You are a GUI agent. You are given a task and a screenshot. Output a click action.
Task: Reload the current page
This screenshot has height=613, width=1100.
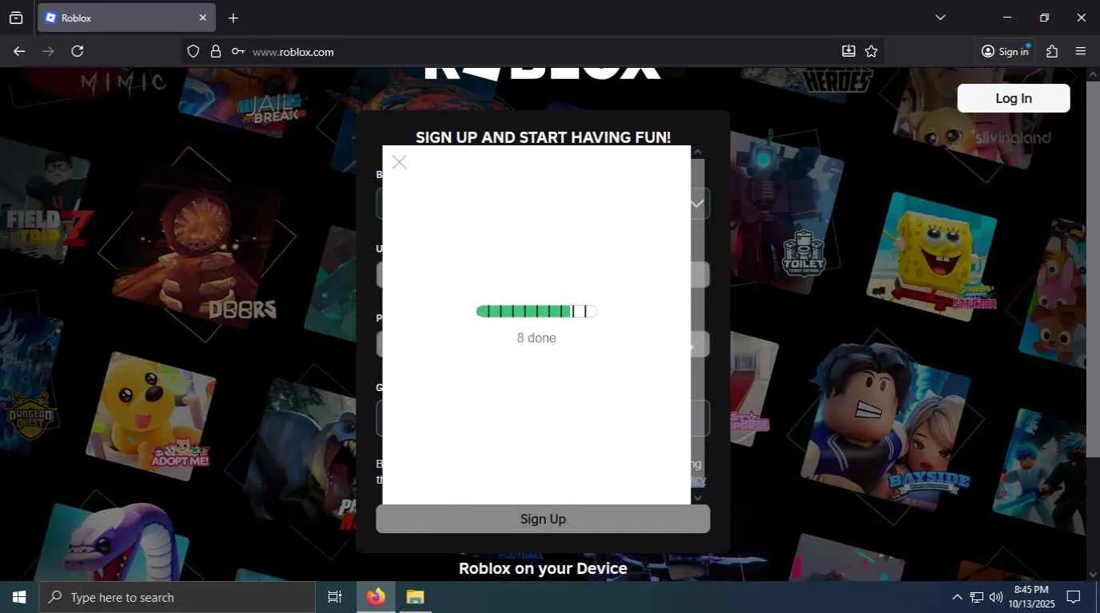78,51
